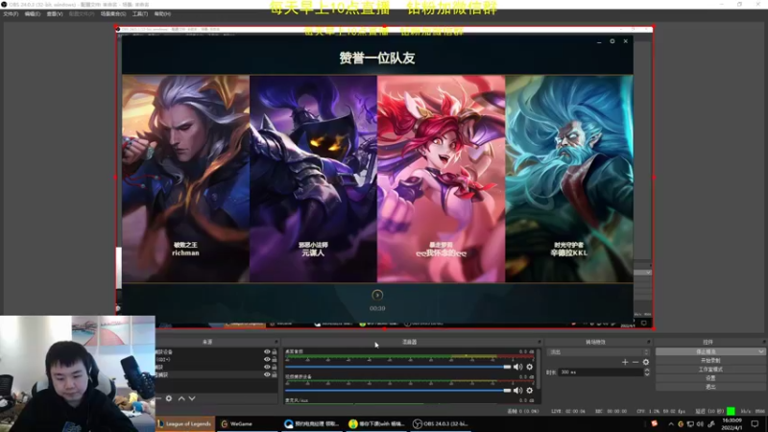The image size is (768, 432).
Task: Enable 工作室模式 studio mode
Action: [x=710, y=370]
